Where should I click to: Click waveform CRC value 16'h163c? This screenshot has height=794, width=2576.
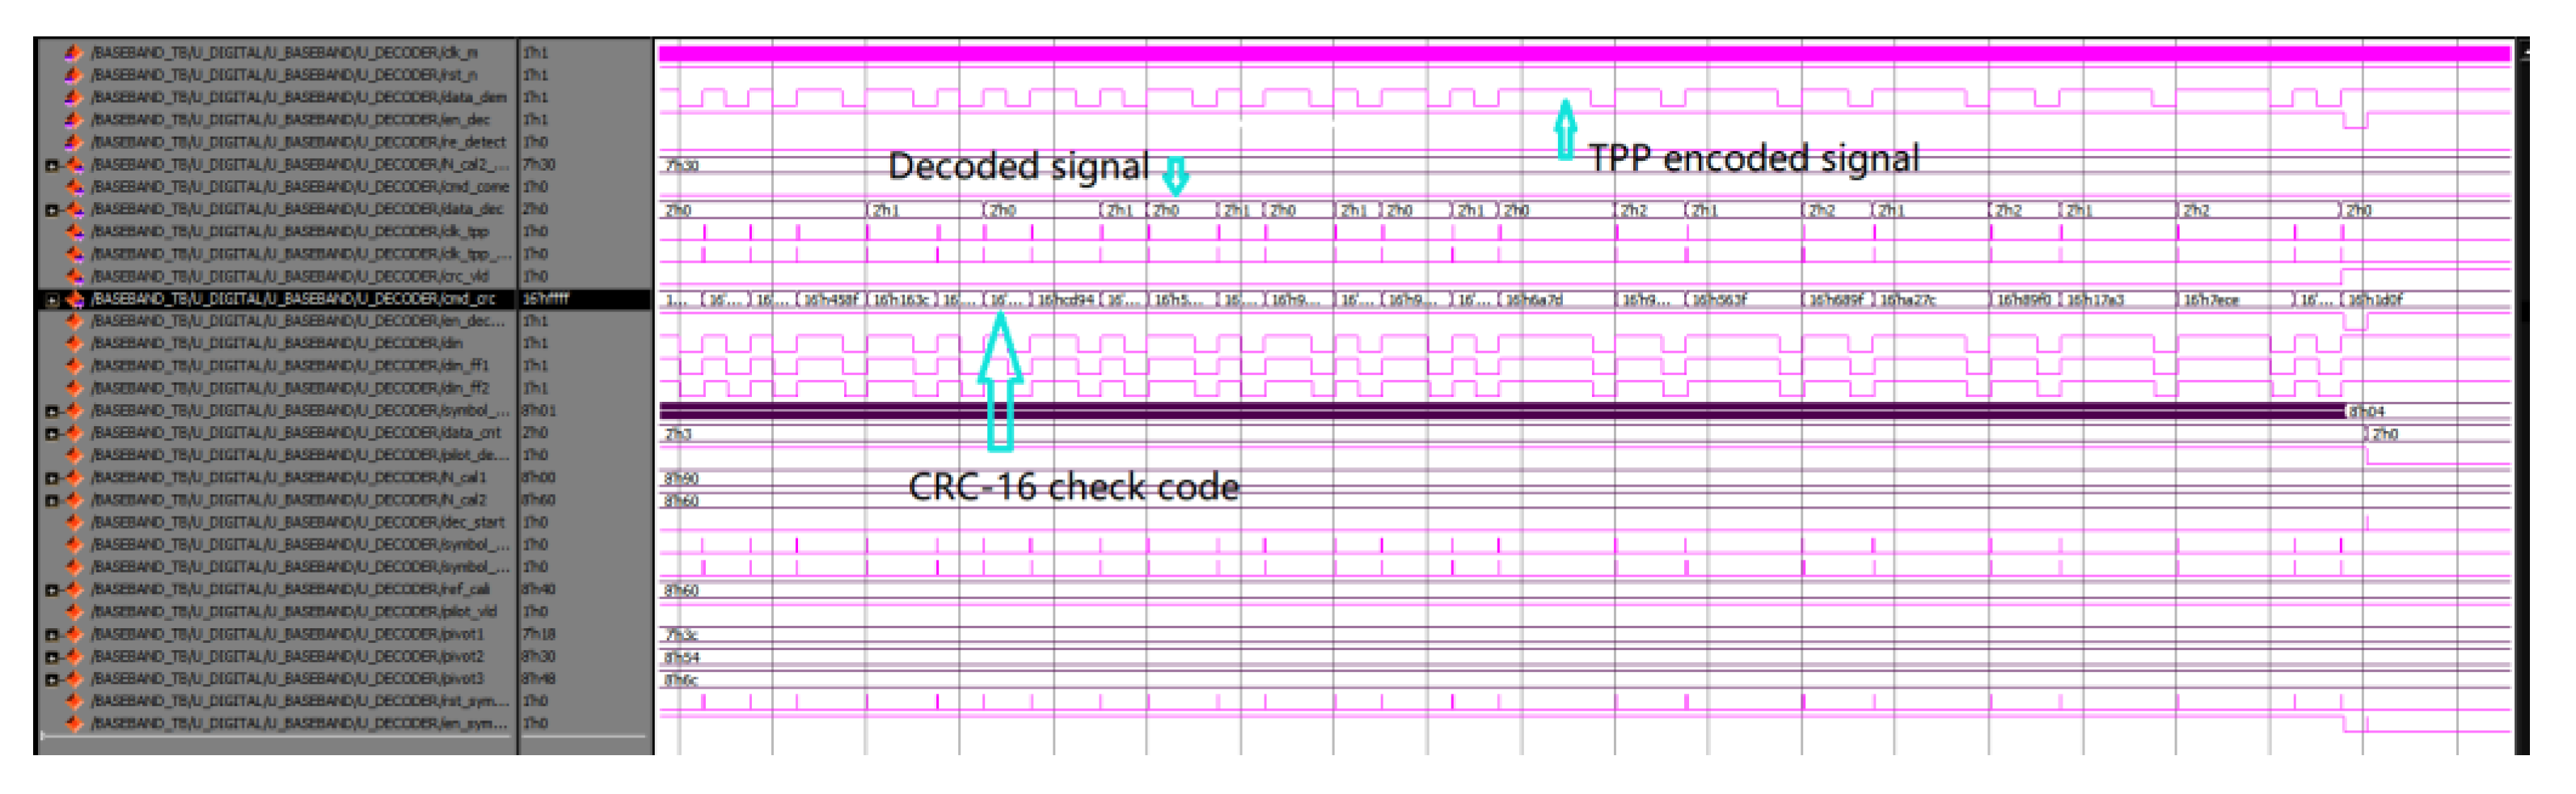point(903,300)
